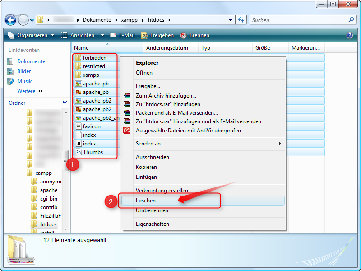Open the Ansichten dropdown arrow
This screenshot has width=361, height=271.
click(x=102, y=35)
